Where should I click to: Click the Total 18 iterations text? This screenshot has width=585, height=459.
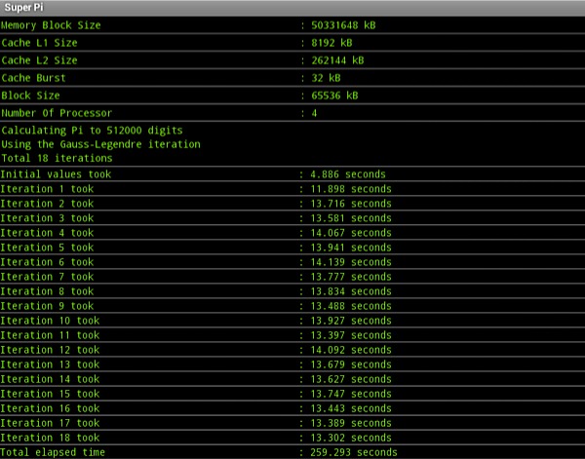pyautogui.click(x=57, y=158)
